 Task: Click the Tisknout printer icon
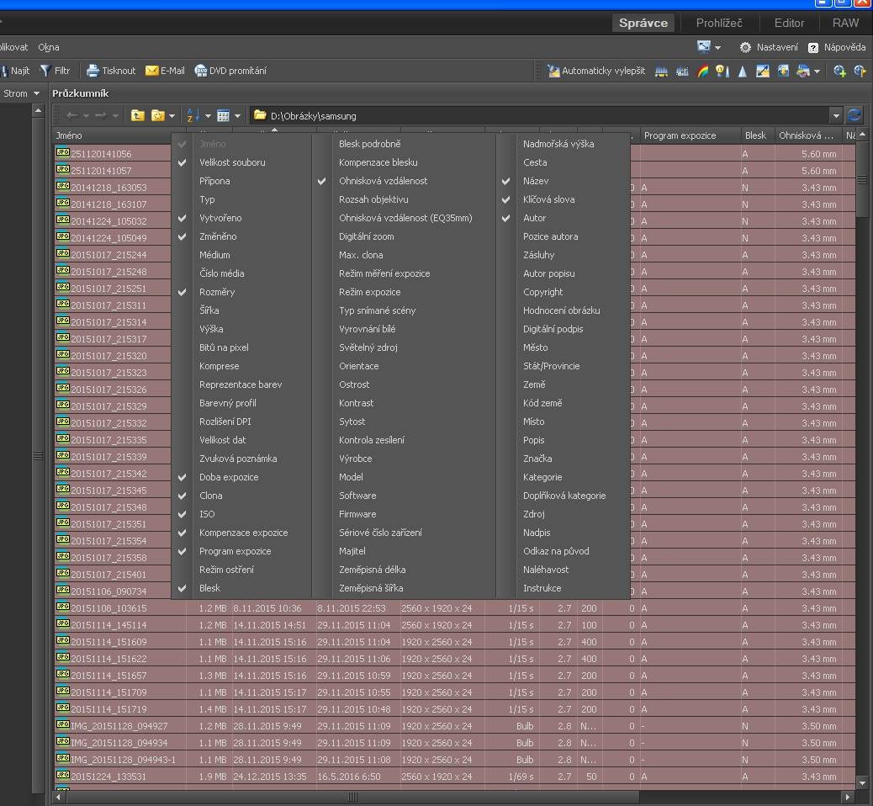tap(93, 71)
